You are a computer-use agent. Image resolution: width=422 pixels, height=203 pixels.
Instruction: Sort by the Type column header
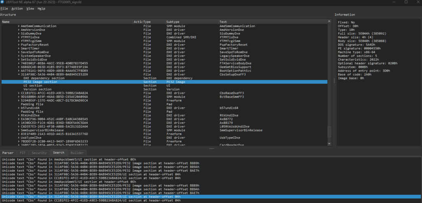point(154,22)
